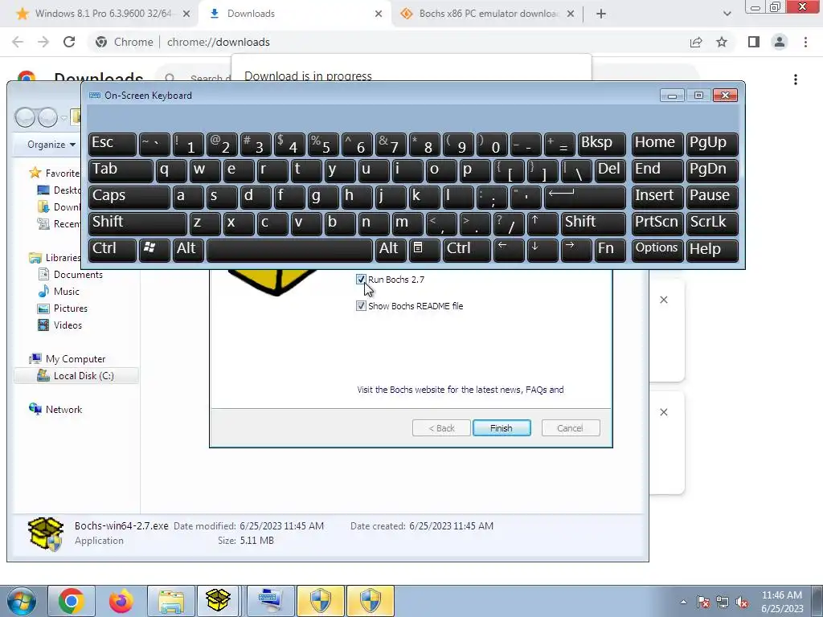Open Firefox from the taskbar
Image resolution: width=823 pixels, height=617 pixels.
tap(121, 601)
